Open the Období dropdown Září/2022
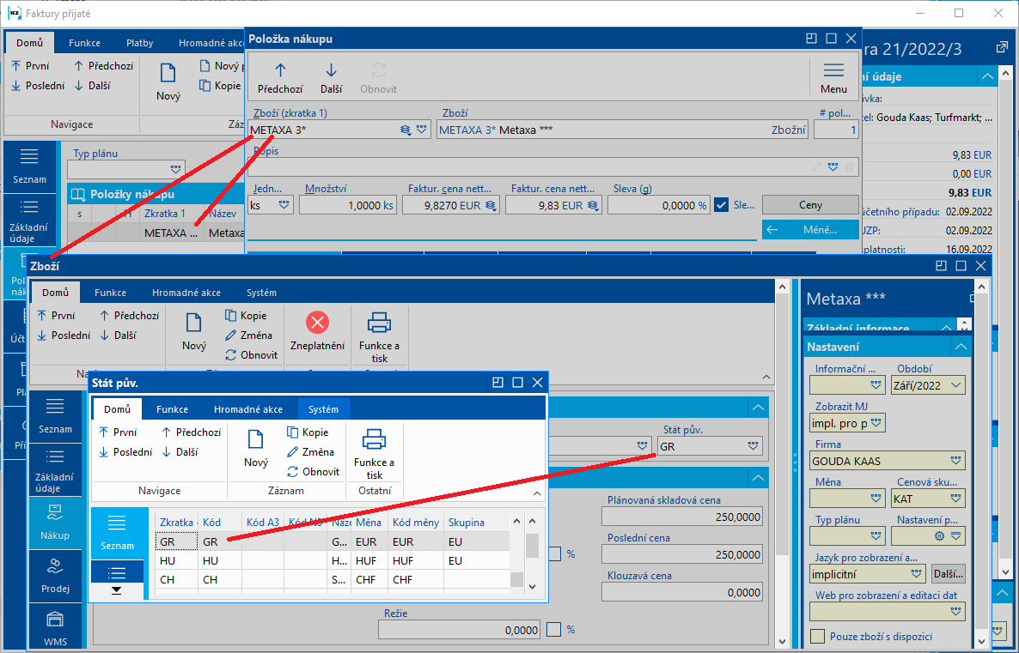The image size is (1019, 653). point(955,385)
